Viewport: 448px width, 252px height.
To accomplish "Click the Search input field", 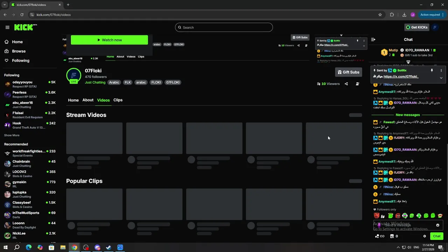I will tap(224, 27).
